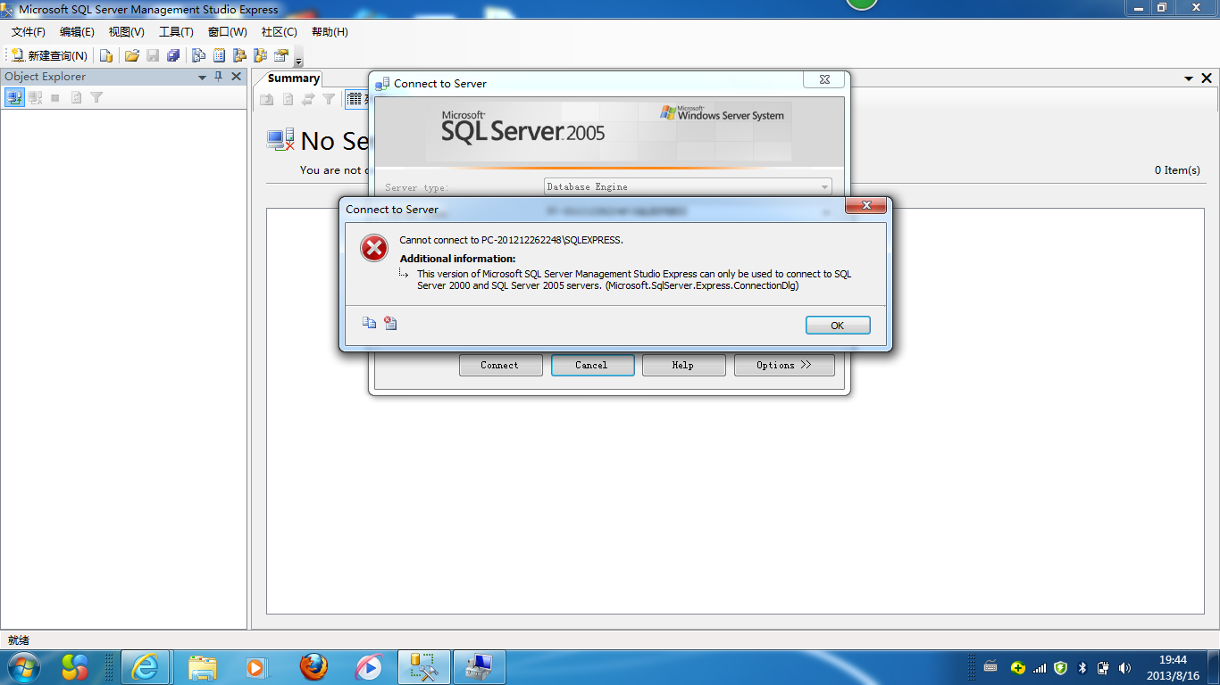This screenshot has height=685, width=1220.
Task: Click the New Query (新建查询) toolbar button
Action: (x=50, y=55)
